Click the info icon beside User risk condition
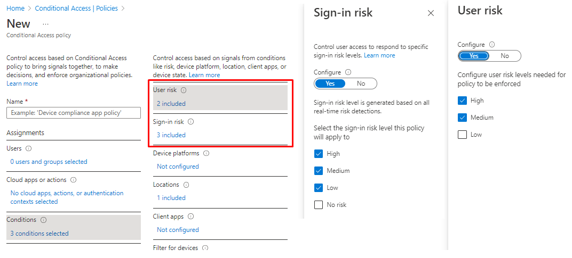This screenshot has width=572, height=258. [x=184, y=90]
